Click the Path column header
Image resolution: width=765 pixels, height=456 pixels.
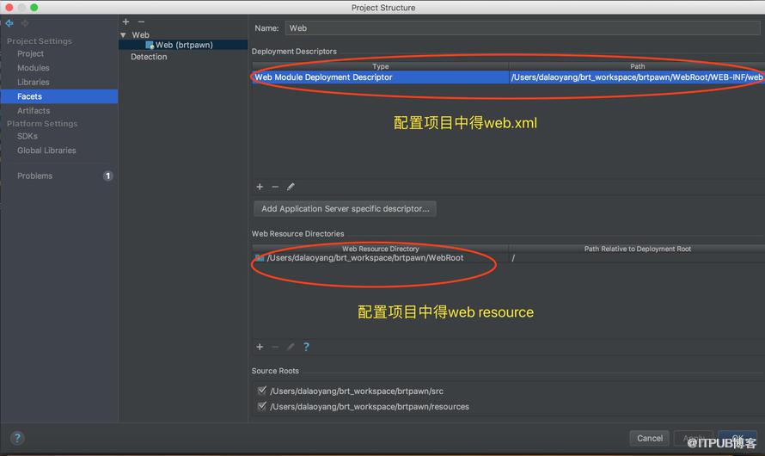point(637,66)
